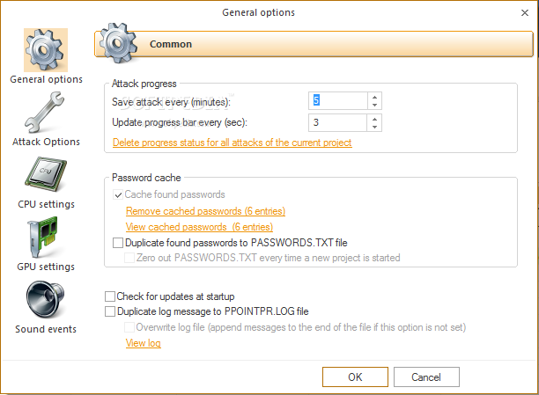This screenshot has height=395, width=539.
Task: Select the CPU settings chip icon
Action: pos(46,174)
